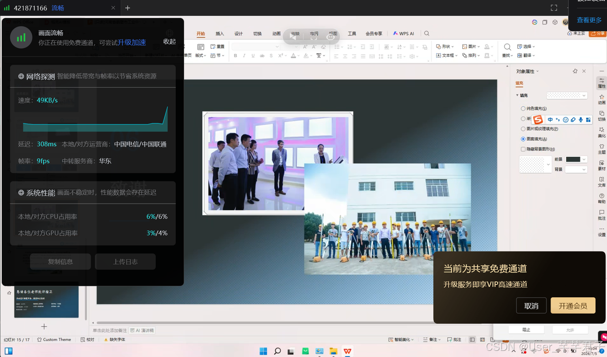Toggle the 隐藏背景图形(H) checkbox
This screenshot has height=357, width=607.
coord(523,149)
